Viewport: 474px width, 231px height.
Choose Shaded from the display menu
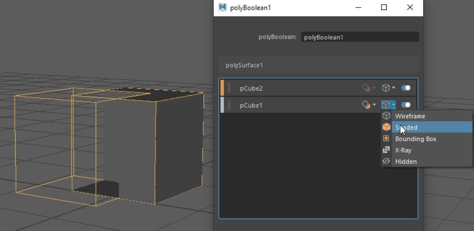[x=406, y=127]
